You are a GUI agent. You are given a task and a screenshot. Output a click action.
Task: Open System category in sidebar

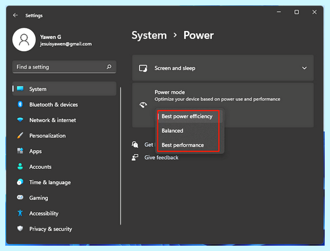64,89
